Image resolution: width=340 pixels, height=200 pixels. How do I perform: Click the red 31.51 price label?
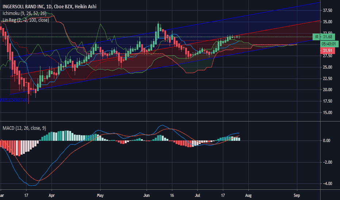327,51
